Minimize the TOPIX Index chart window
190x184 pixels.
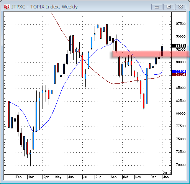tap(157, 7)
